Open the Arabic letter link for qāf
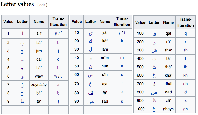Screen dimensions: 198x115 pos(154,34)
